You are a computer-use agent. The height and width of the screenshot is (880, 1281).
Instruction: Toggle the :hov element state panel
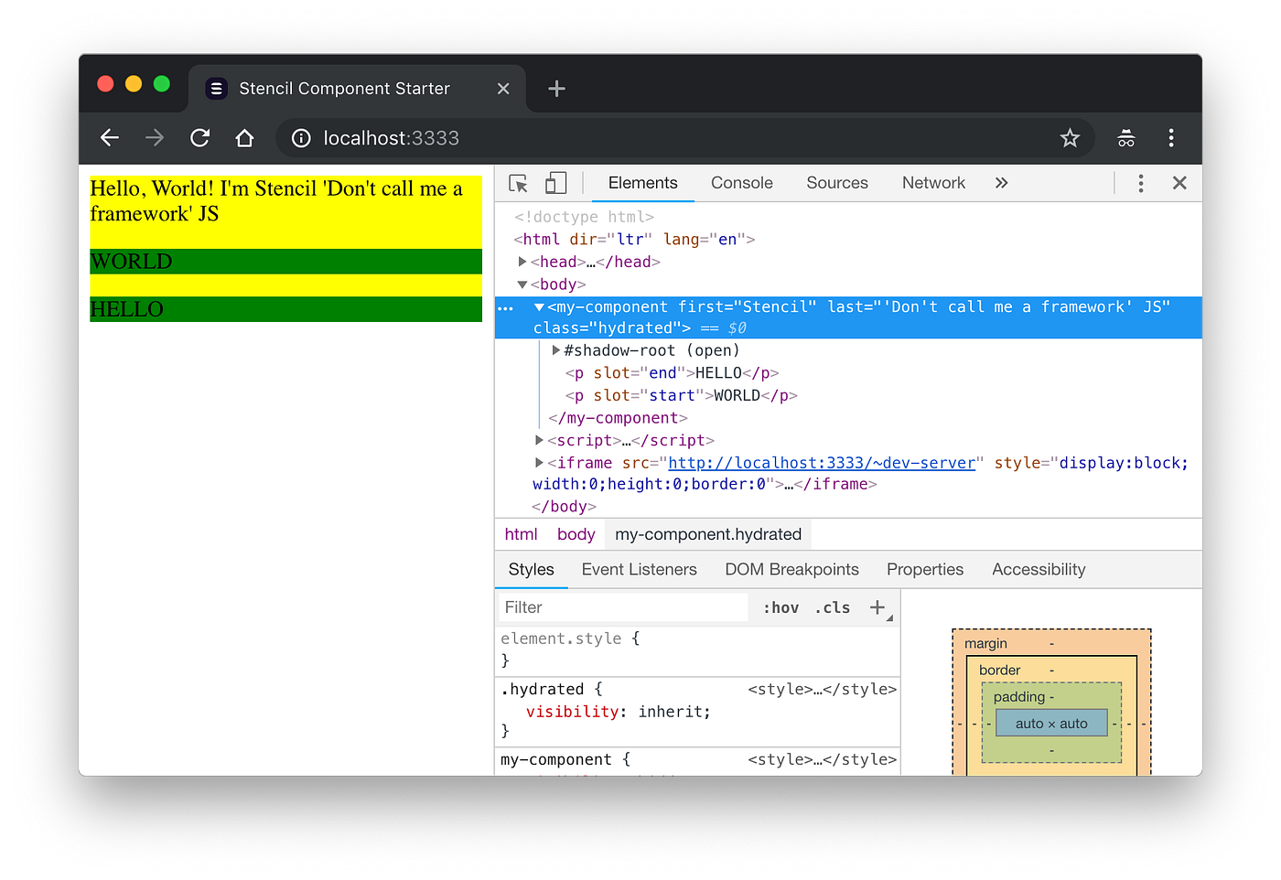781,607
